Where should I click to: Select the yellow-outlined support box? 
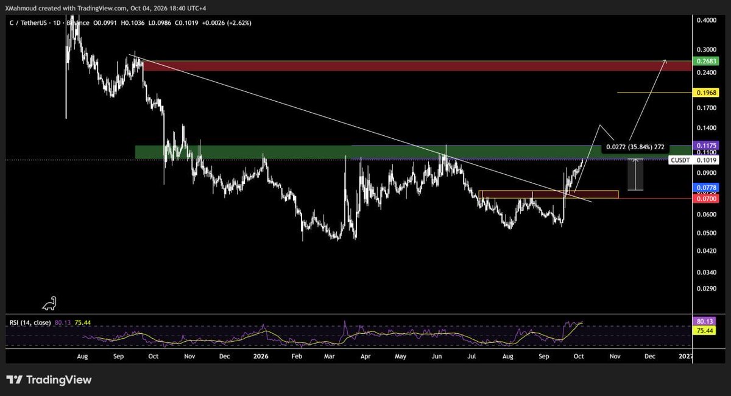coord(548,194)
